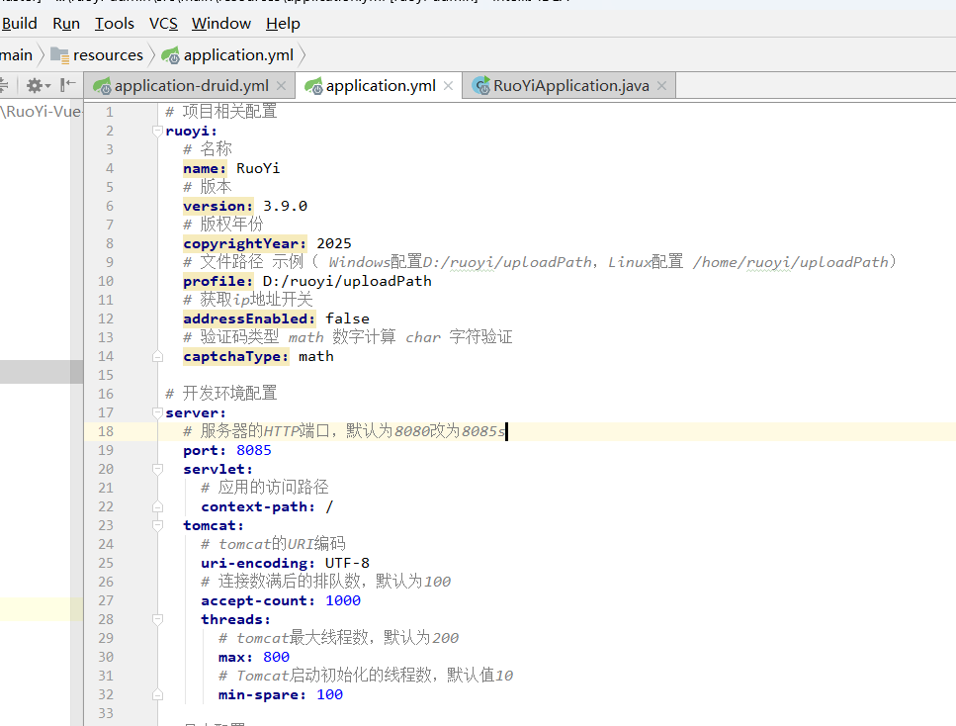Click fold end marker at context-path line
The image size is (956, 726).
coord(157,506)
